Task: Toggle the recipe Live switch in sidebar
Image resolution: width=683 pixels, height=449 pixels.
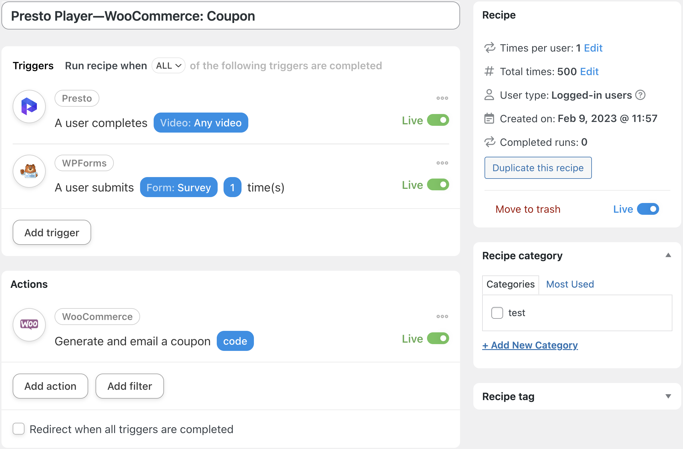Action: pos(648,209)
